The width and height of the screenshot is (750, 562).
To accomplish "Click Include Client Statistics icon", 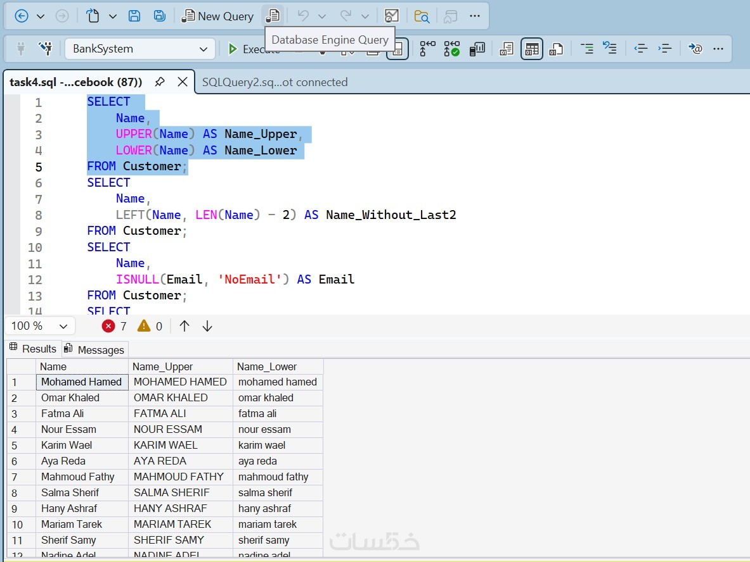I will coord(477,49).
